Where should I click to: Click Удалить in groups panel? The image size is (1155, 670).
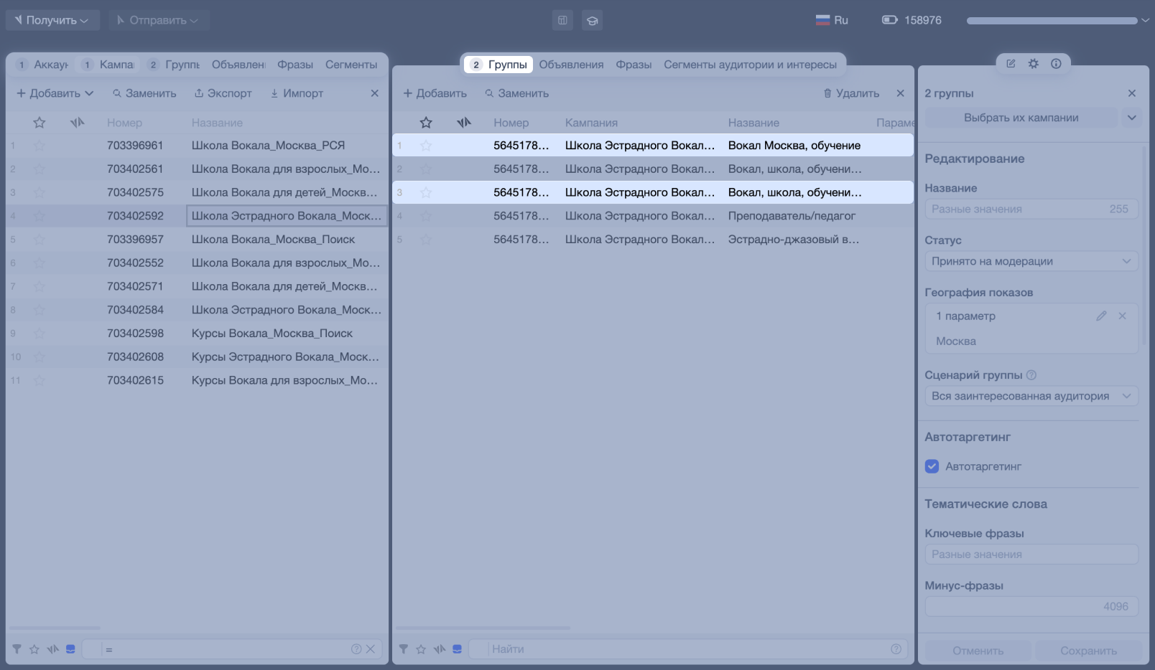[851, 93]
